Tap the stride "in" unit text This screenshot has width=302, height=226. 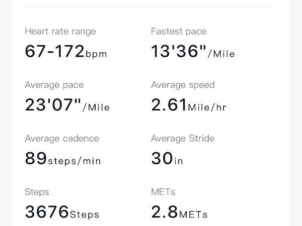click(179, 161)
